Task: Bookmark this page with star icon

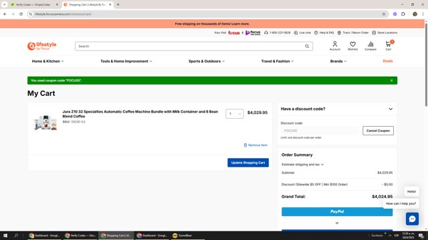Action: [383, 14]
